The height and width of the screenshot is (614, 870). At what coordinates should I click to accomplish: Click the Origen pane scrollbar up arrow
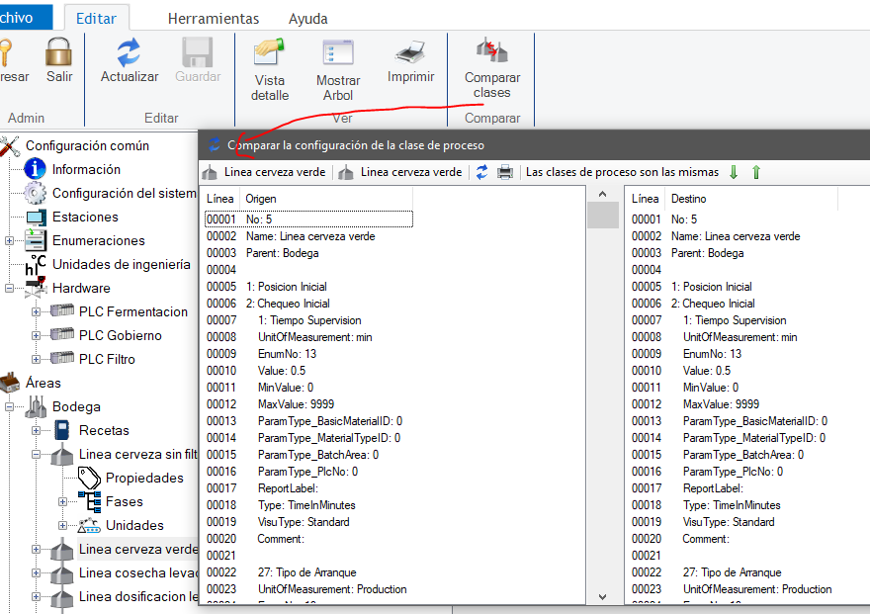tap(602, 195)
